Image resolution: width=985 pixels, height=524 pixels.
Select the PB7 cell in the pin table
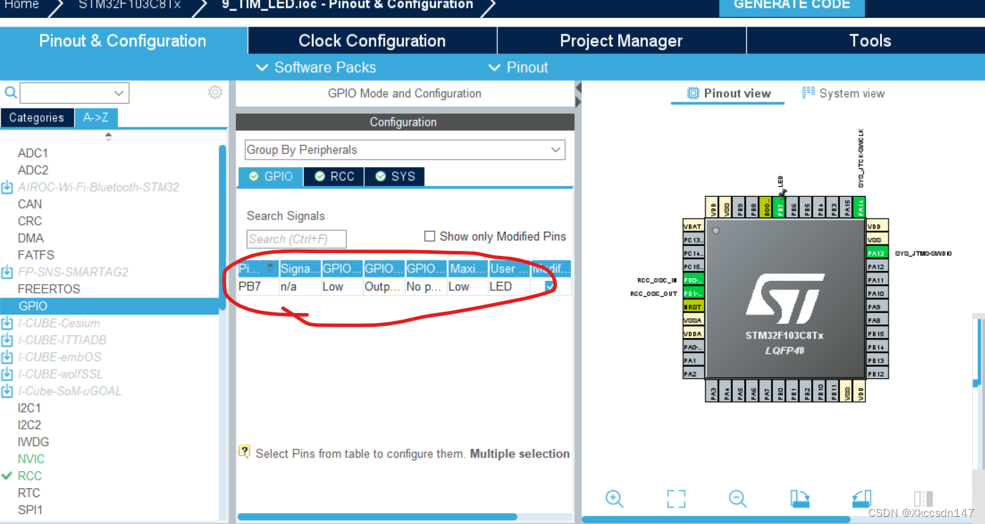[x=257, y=287]
